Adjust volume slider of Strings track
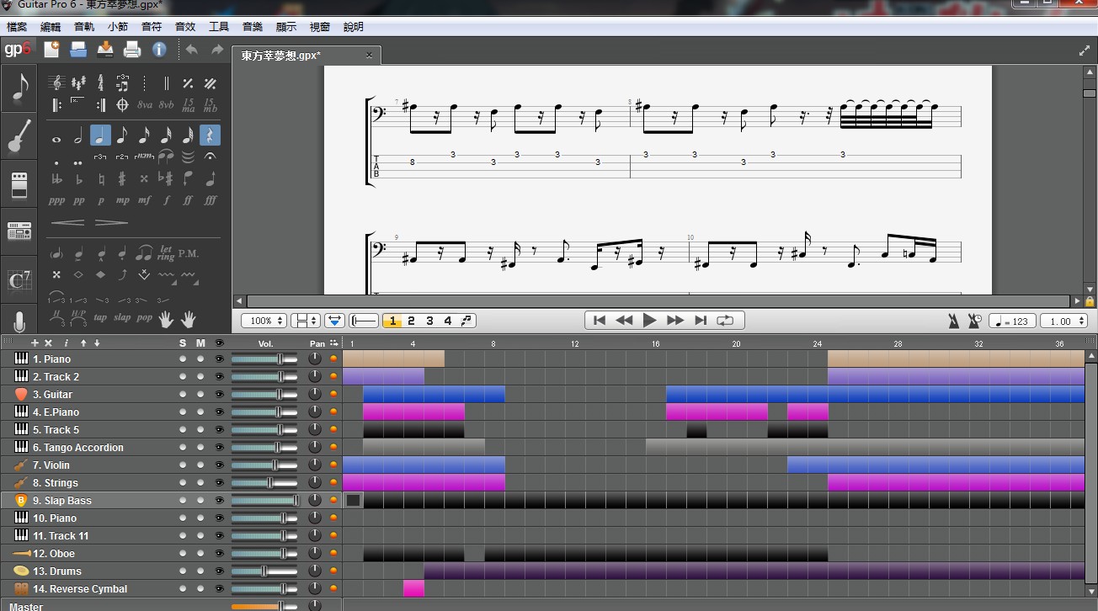This screenshot has height=611, width=1098. [264, 483]
